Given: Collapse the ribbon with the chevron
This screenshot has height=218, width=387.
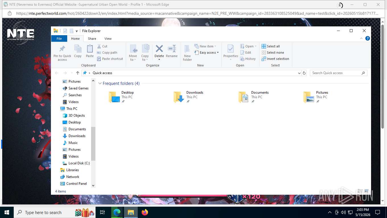Looking at the screenshot, I should coord(361,38).
